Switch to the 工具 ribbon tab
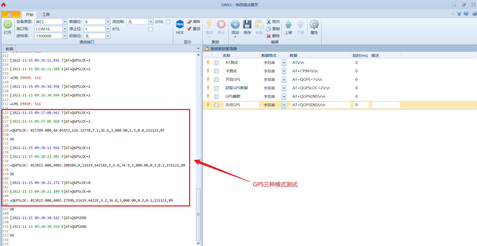This screenshot has width=477, height=246. 46,14
